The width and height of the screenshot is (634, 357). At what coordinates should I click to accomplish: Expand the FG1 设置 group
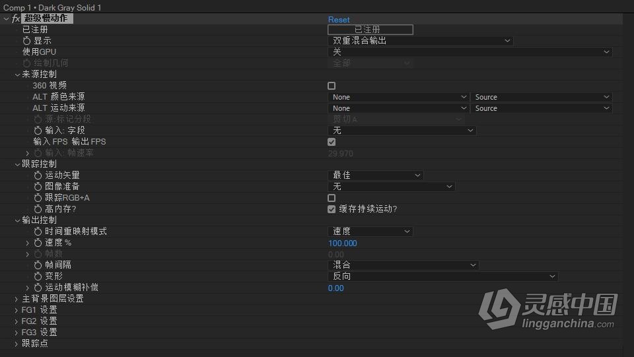16,310
